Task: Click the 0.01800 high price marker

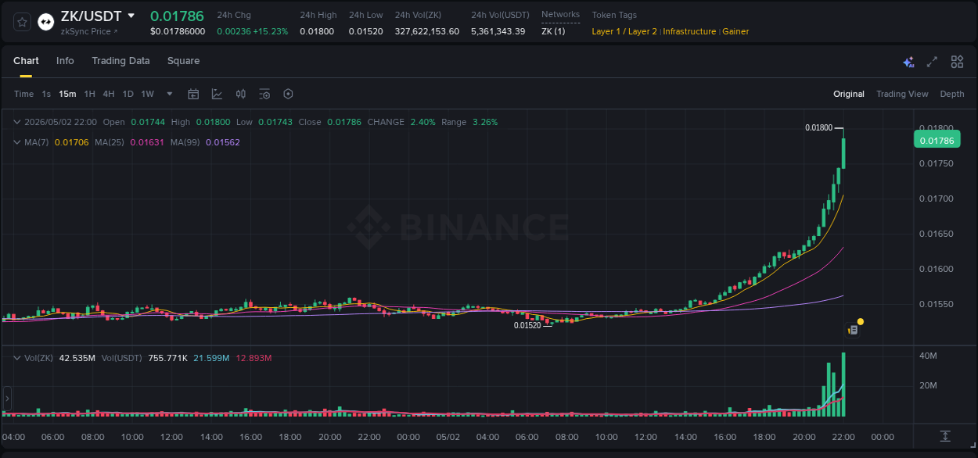Action: pos(818,127)
